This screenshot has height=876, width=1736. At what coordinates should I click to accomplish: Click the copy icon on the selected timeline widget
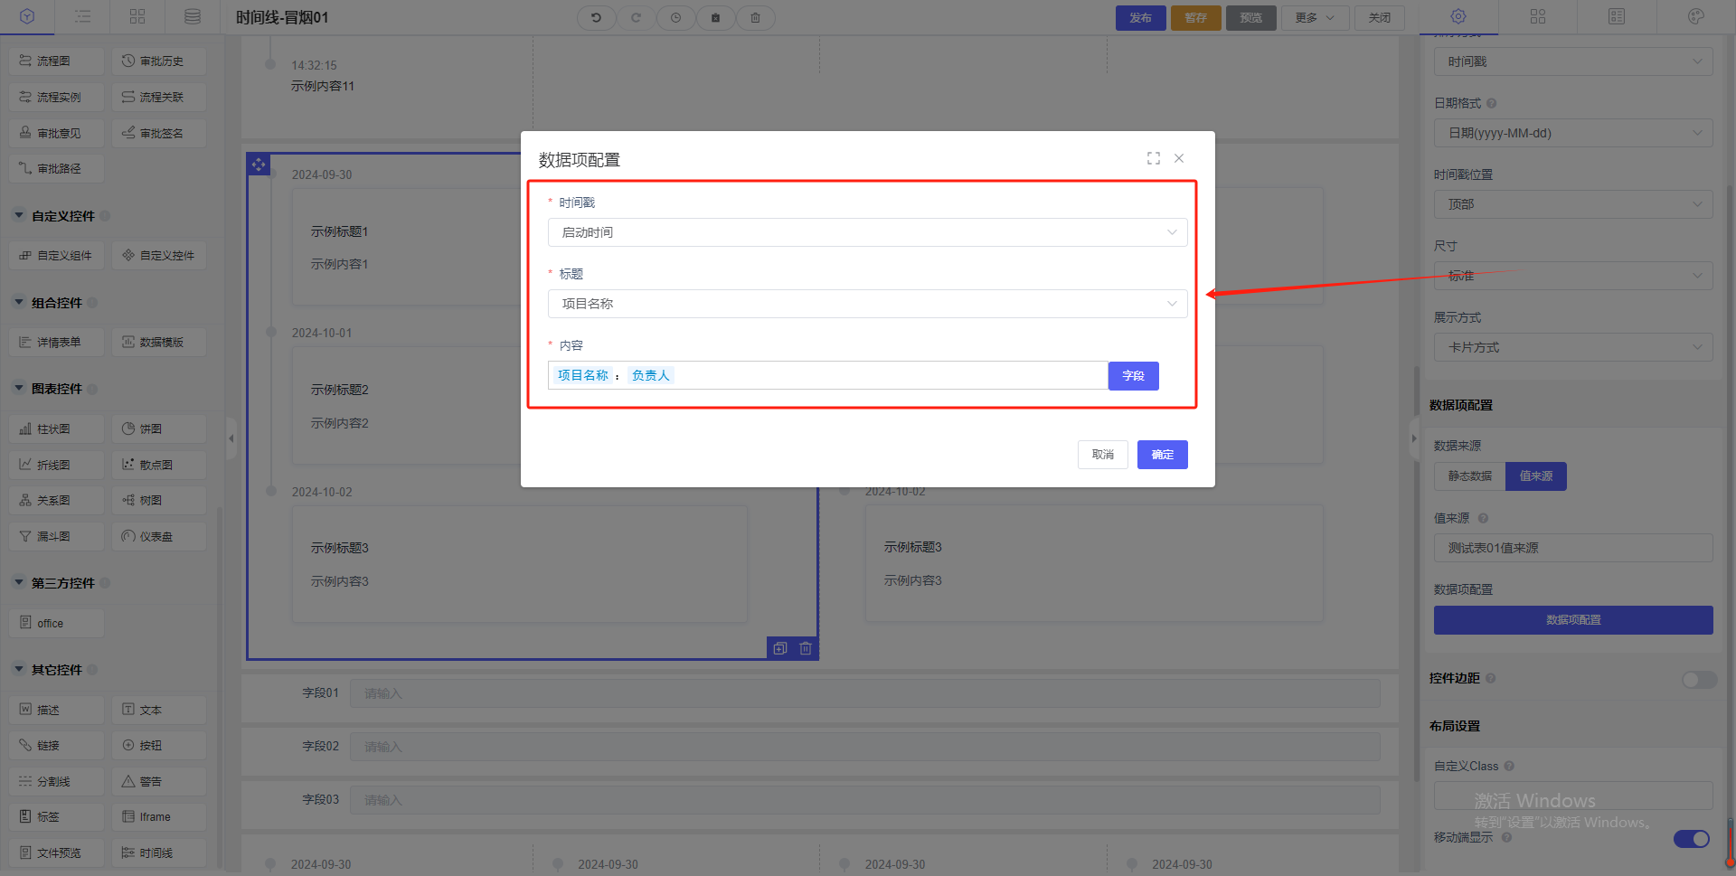coord(780,648)
